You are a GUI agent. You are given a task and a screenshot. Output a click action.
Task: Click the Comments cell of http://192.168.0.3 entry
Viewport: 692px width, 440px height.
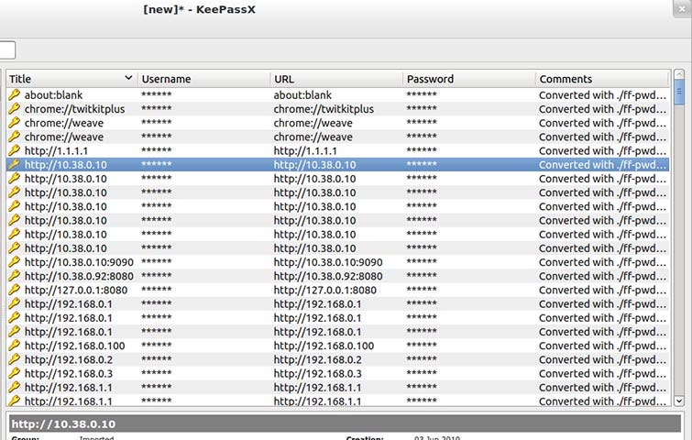(602, 374)
